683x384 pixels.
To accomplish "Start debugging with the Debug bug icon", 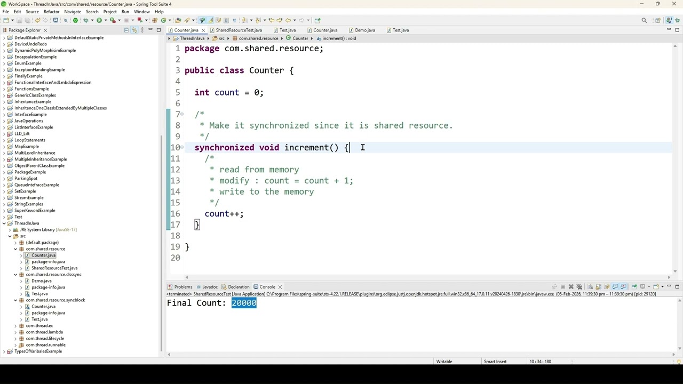I will click(85, 20).
